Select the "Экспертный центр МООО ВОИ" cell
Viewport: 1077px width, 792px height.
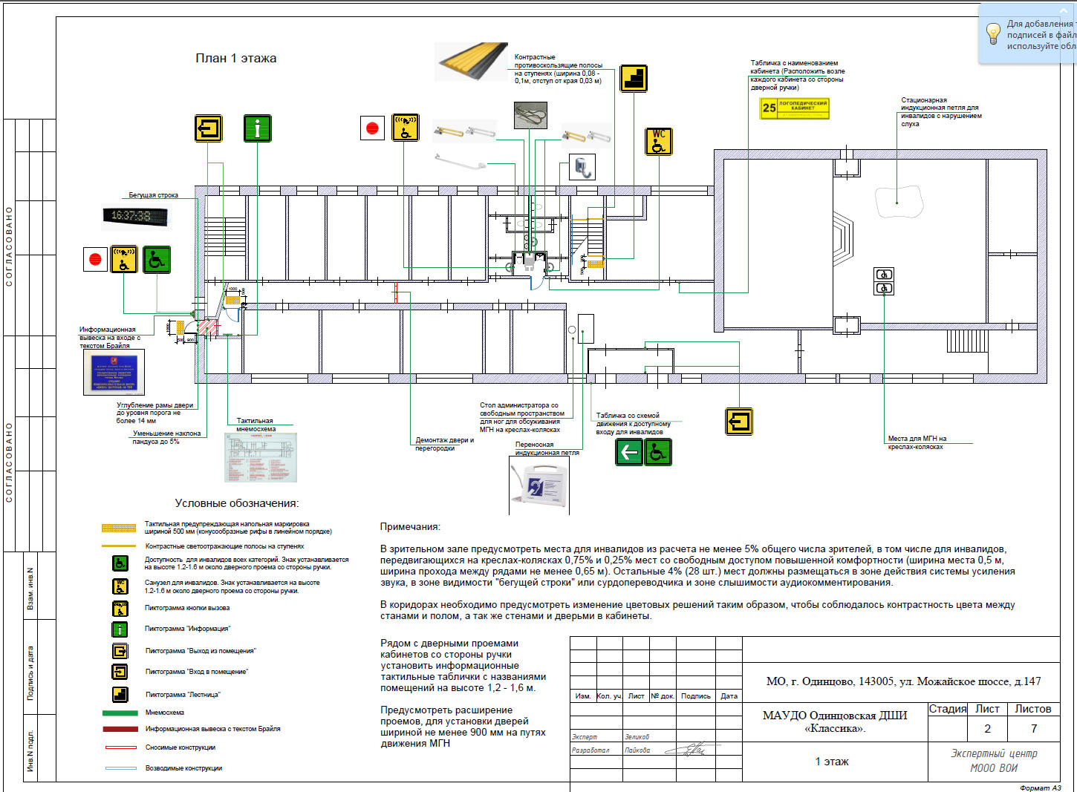pos(994,761)
